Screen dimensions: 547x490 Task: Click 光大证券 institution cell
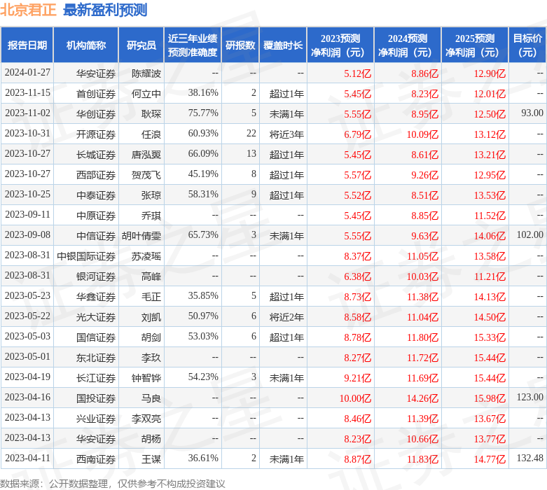tap(96, 317)
